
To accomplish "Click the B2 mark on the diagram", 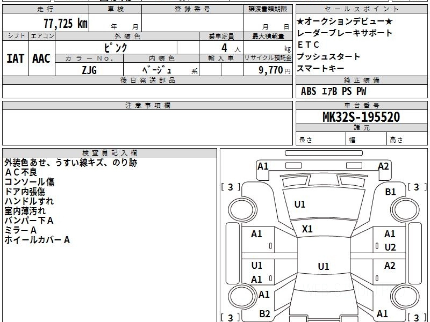I will (264, 314).
